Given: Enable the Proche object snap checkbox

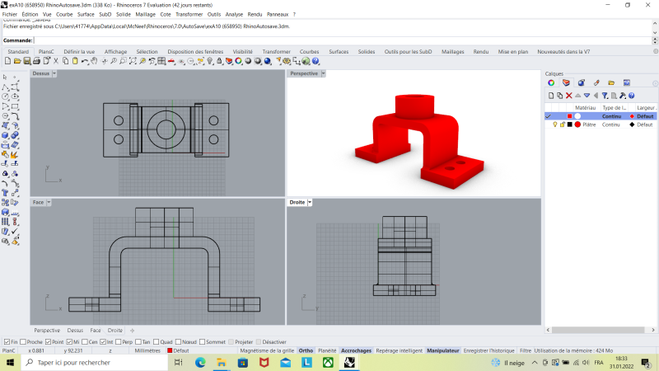Looking at the screenshot, I should coord(22,341).
